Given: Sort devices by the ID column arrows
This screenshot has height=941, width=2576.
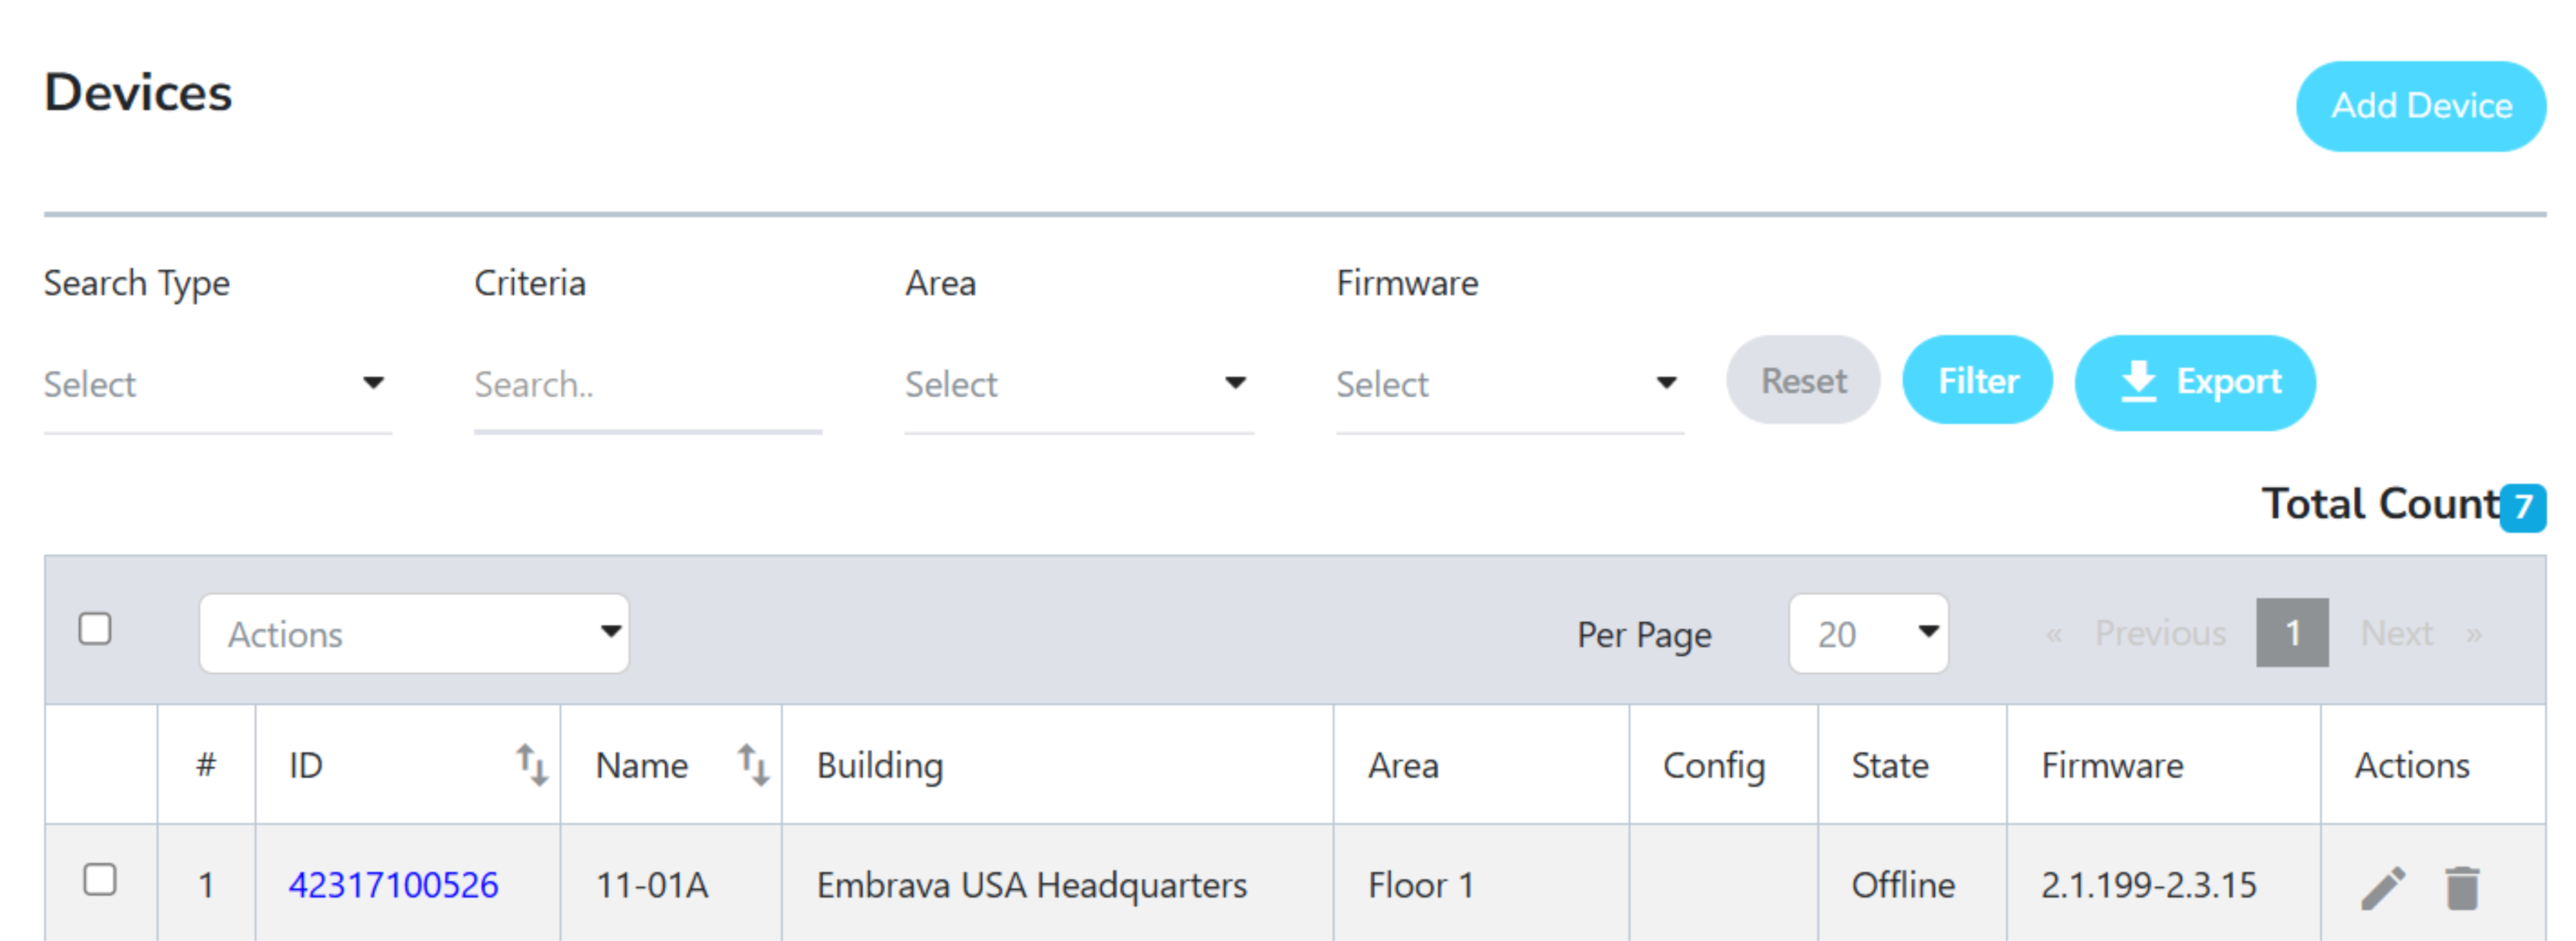Looking at the screenshot, I should click(531, 765).
